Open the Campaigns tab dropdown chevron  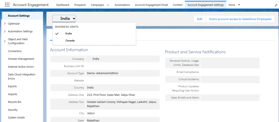(108, 5)
